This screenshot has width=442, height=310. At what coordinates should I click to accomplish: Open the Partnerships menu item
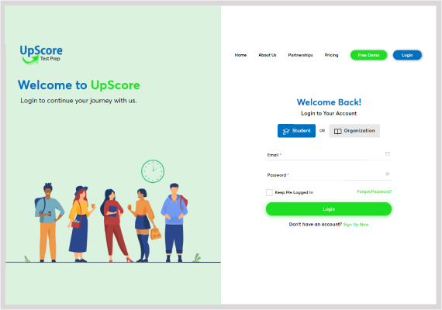[300, 55]
